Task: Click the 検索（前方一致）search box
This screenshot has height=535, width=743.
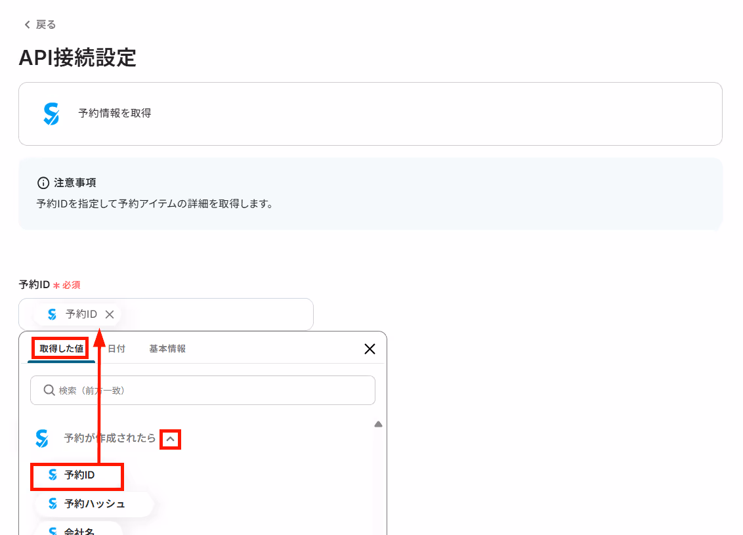Action: (x=203, y=391)
